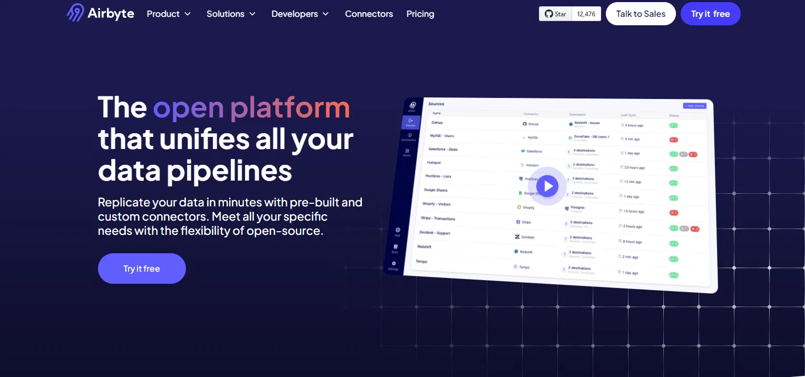Click the Postgres elephant icon in the Shopify row

tap(567, 209)
